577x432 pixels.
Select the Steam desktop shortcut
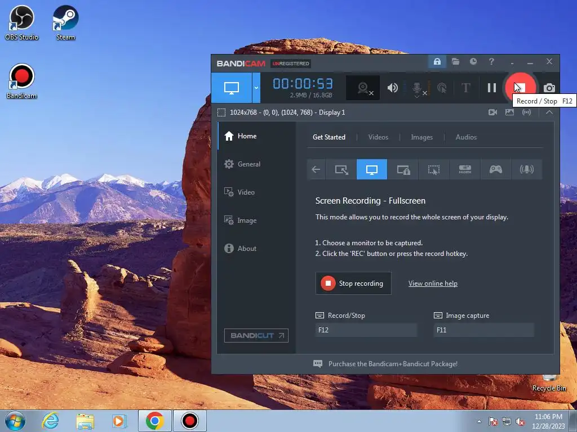click(65, 22)
